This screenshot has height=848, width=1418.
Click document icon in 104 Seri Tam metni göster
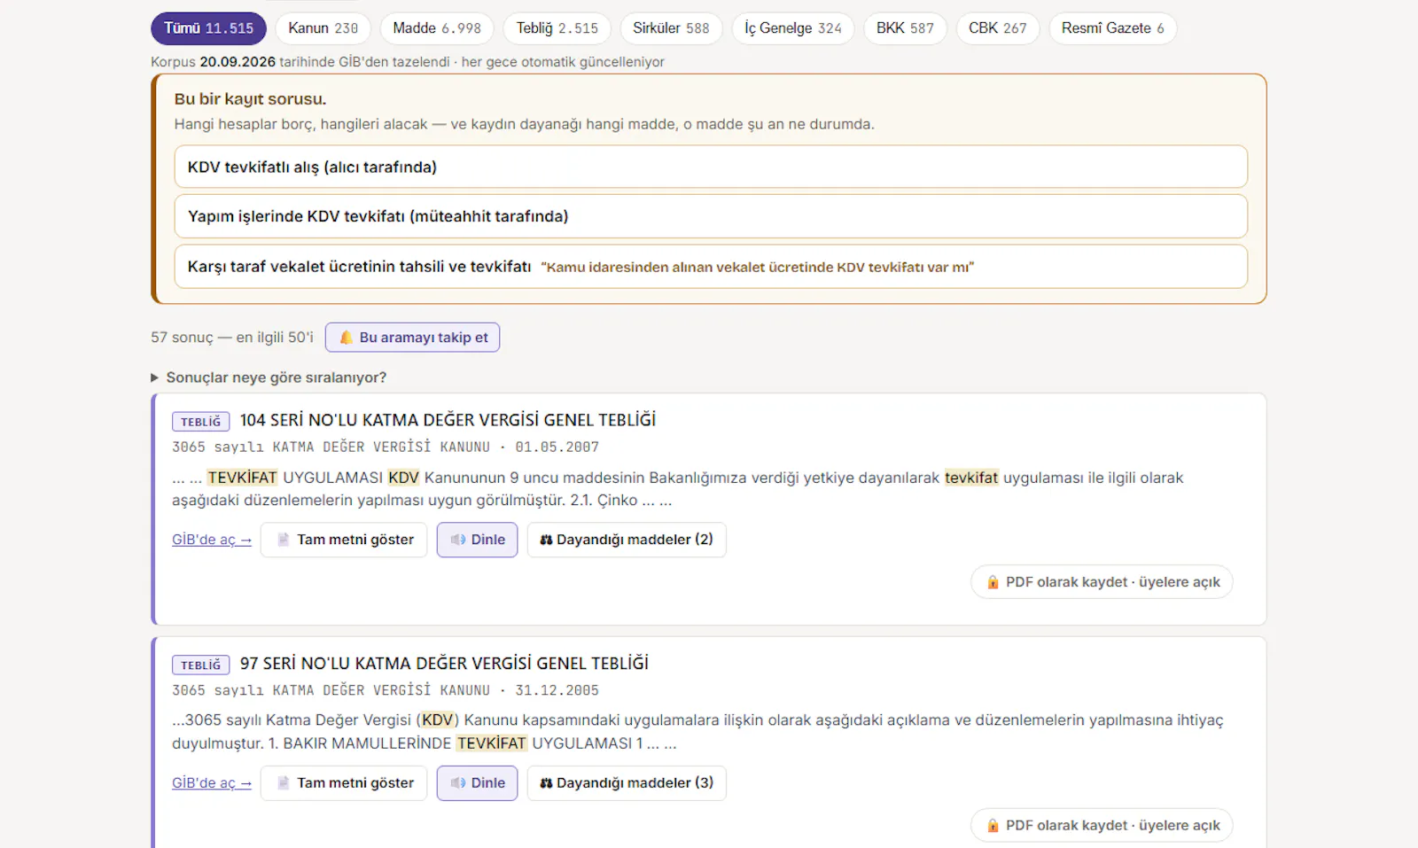click(x=283, y=540)
